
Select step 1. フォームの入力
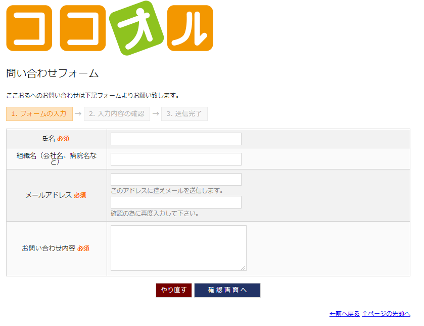39,114
